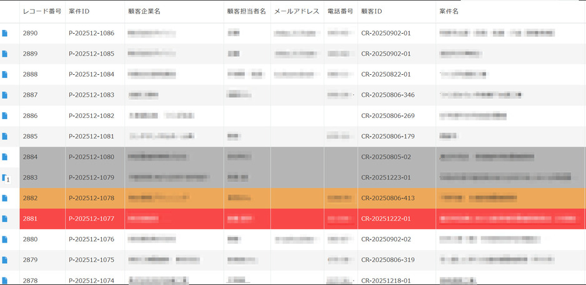This screenshot has height=285, width=586.
Task: Select the cell with P-202512-1086
Action: pos(91,33)
